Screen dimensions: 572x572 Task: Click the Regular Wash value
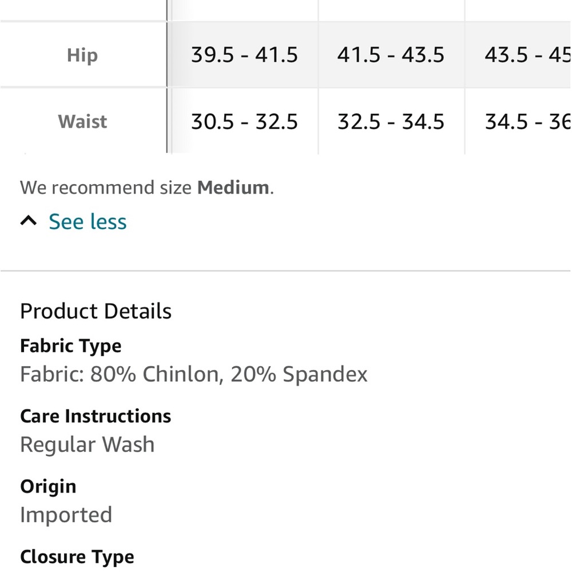point(88,444)
